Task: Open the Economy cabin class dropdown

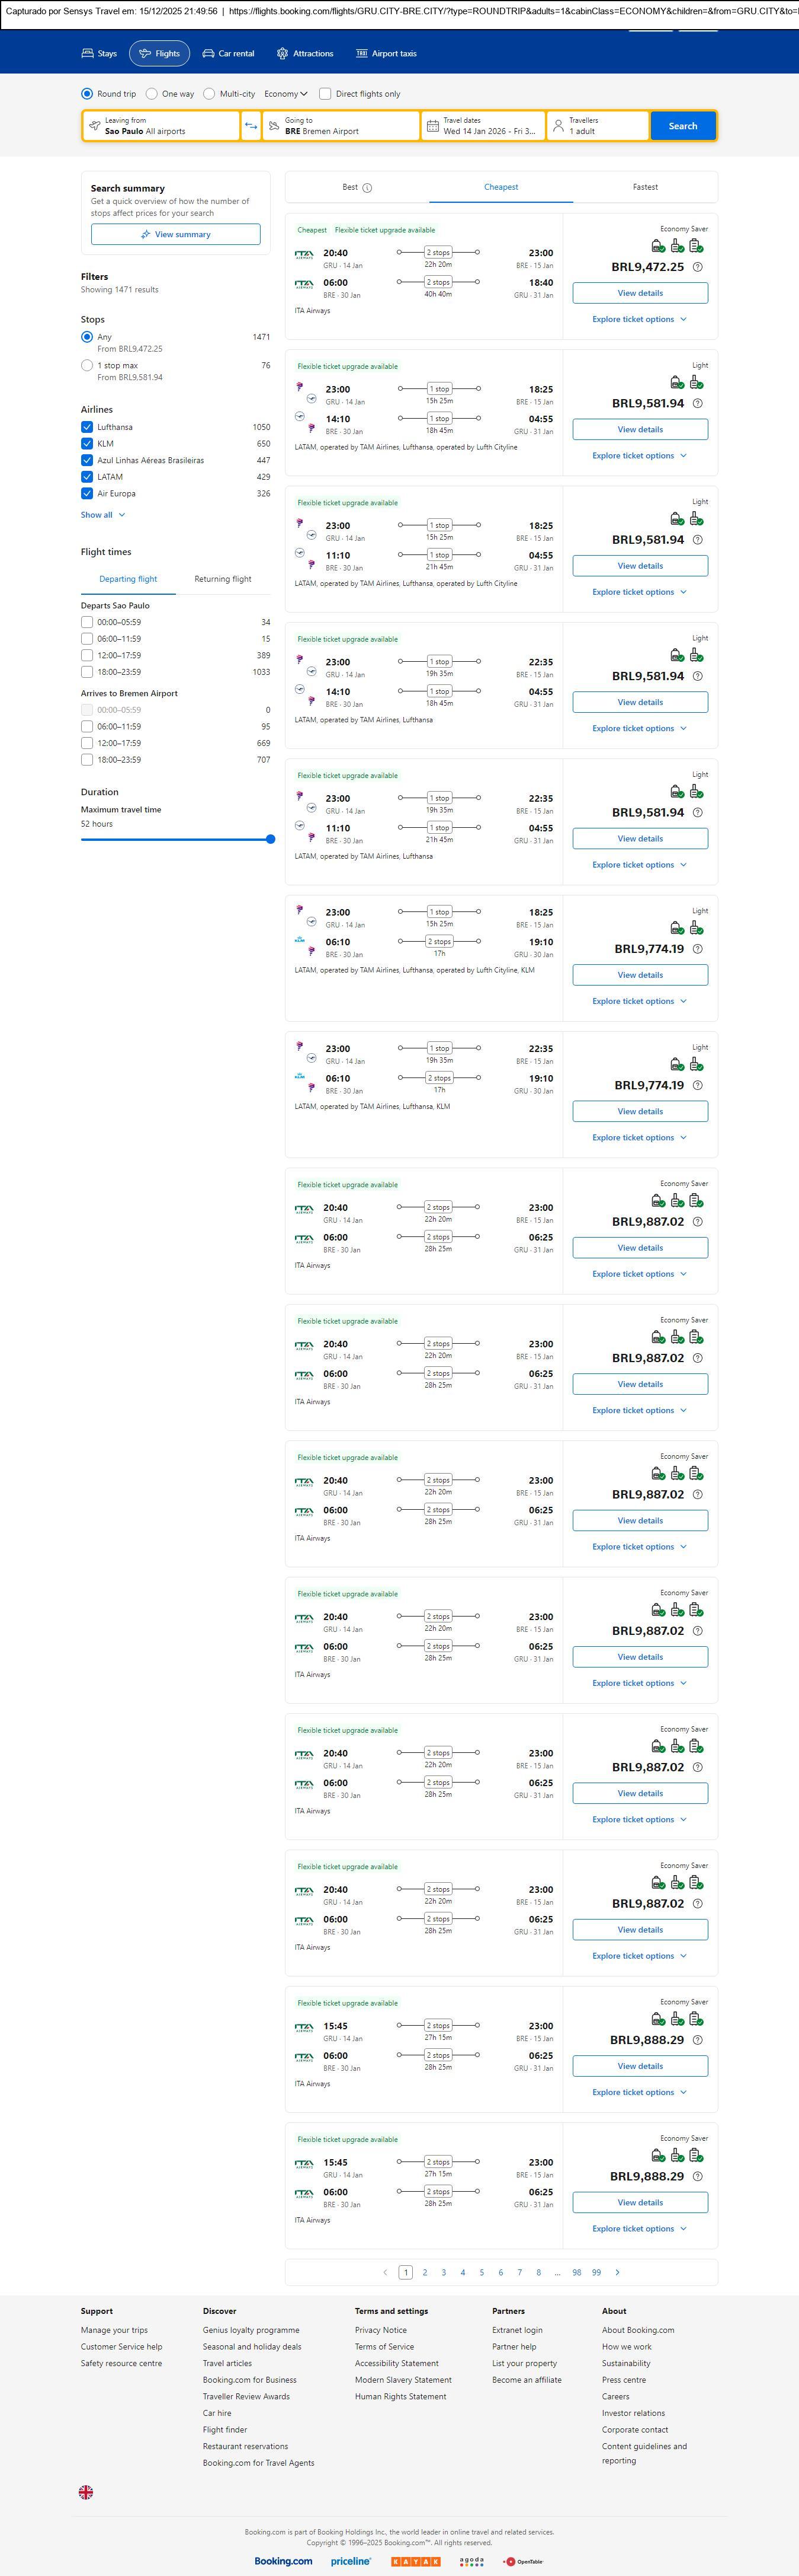Action: pos(285,94)
